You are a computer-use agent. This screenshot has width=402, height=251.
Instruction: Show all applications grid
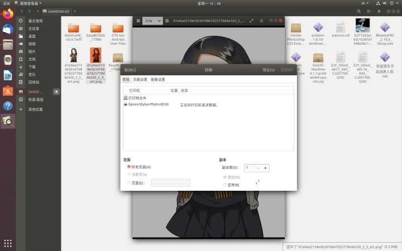pos(8,243)
